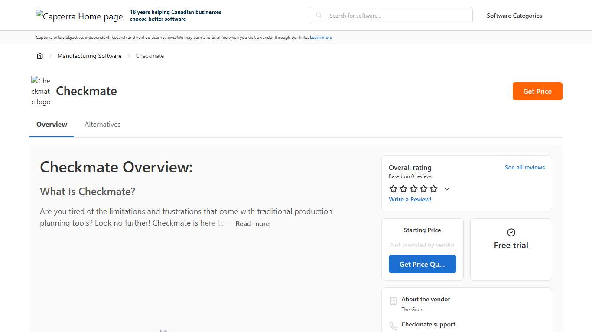592x332 pixels.
Task: Click the third star in the rating slider
Action: (413, 188)
